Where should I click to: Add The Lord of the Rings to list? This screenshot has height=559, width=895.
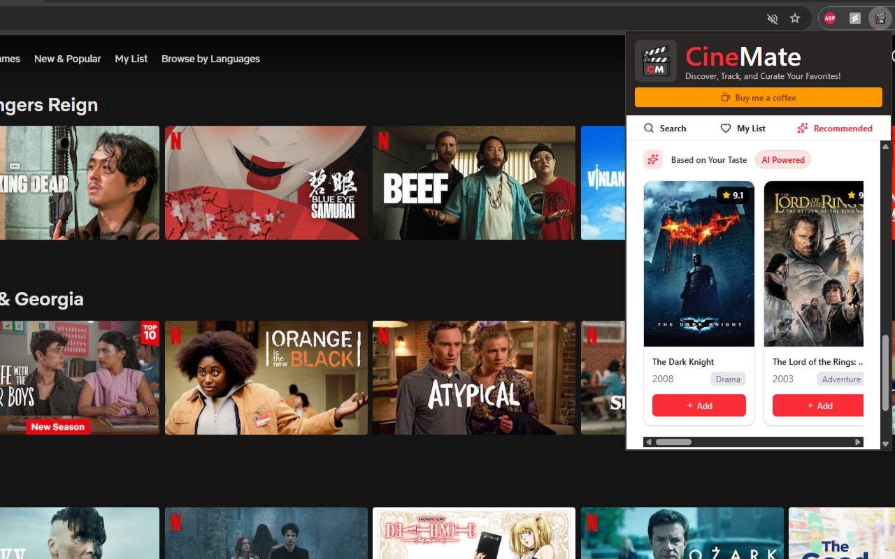pos(818,405)
